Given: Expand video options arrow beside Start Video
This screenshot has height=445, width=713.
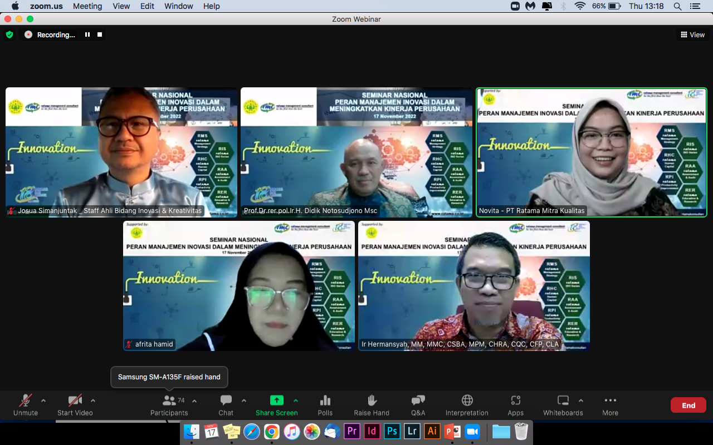Looking at the screenshot, I should click(93, 400).
